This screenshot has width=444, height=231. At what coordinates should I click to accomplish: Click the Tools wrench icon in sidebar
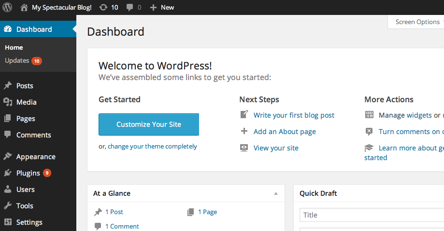[8, 206]
